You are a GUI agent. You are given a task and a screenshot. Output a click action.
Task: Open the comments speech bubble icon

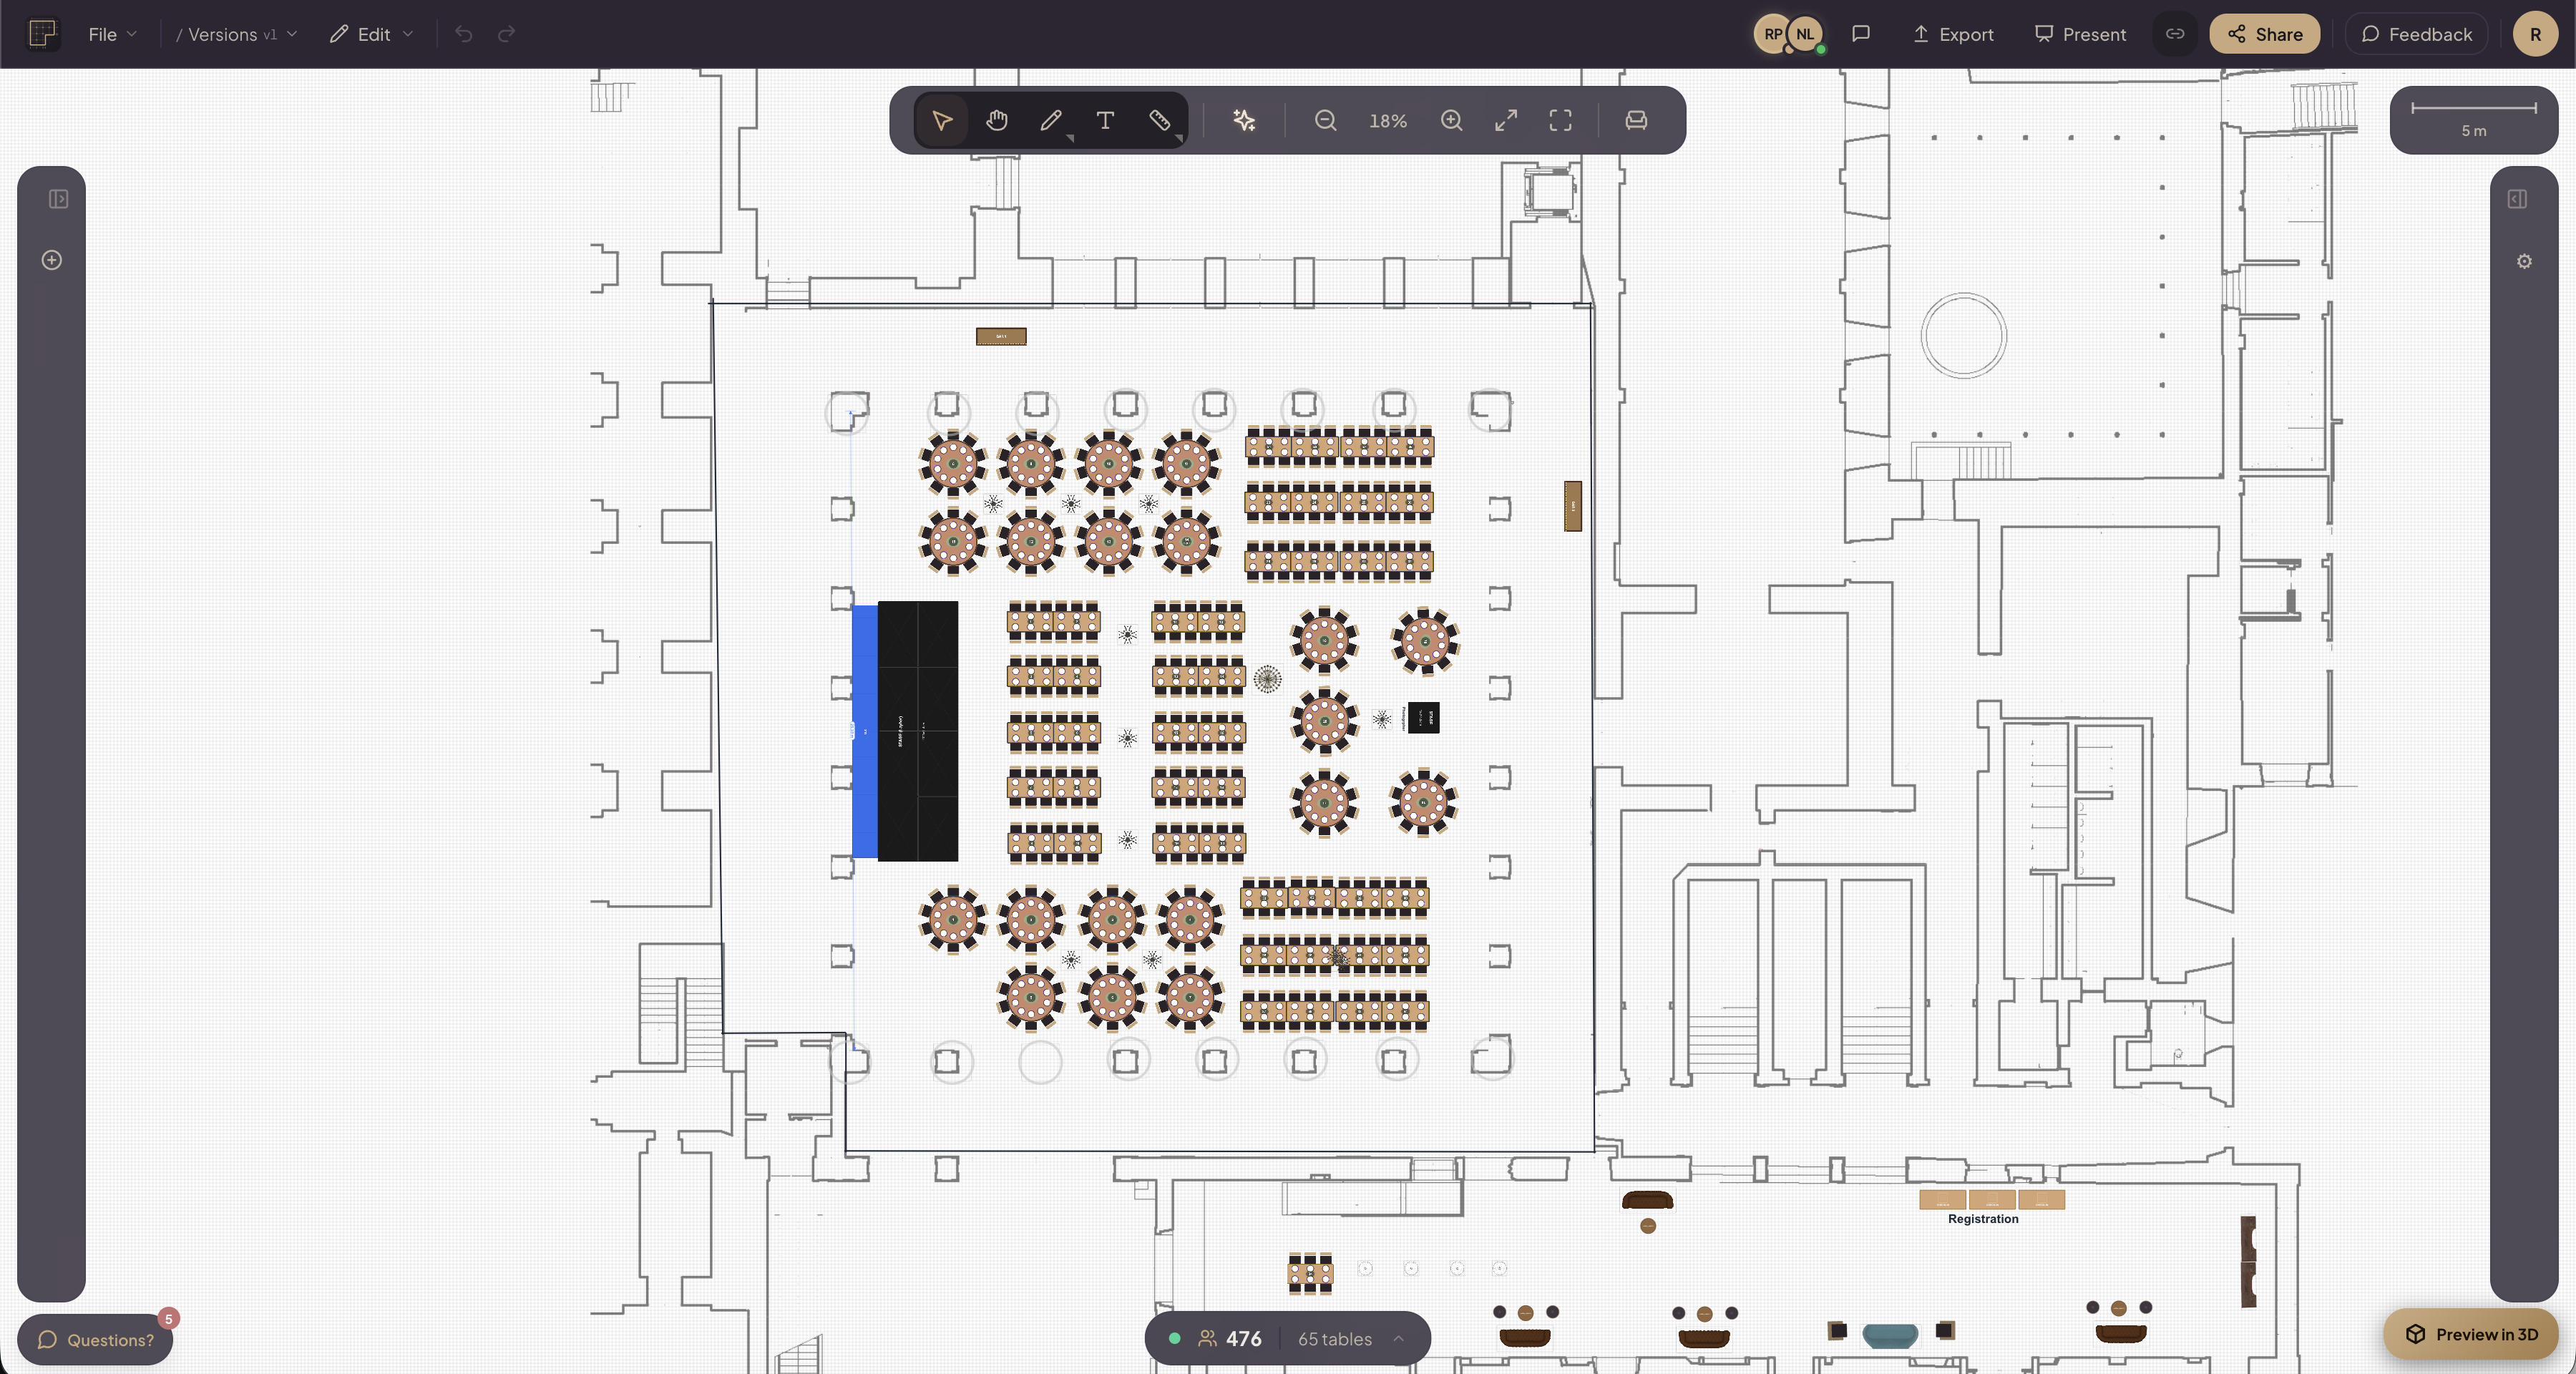click(1861, 33)
